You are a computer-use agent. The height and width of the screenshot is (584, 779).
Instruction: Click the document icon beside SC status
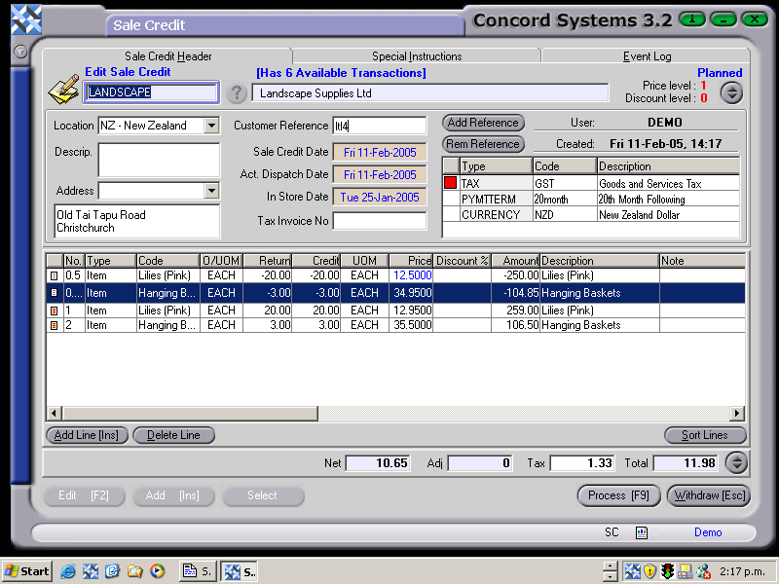coord(640,532)
